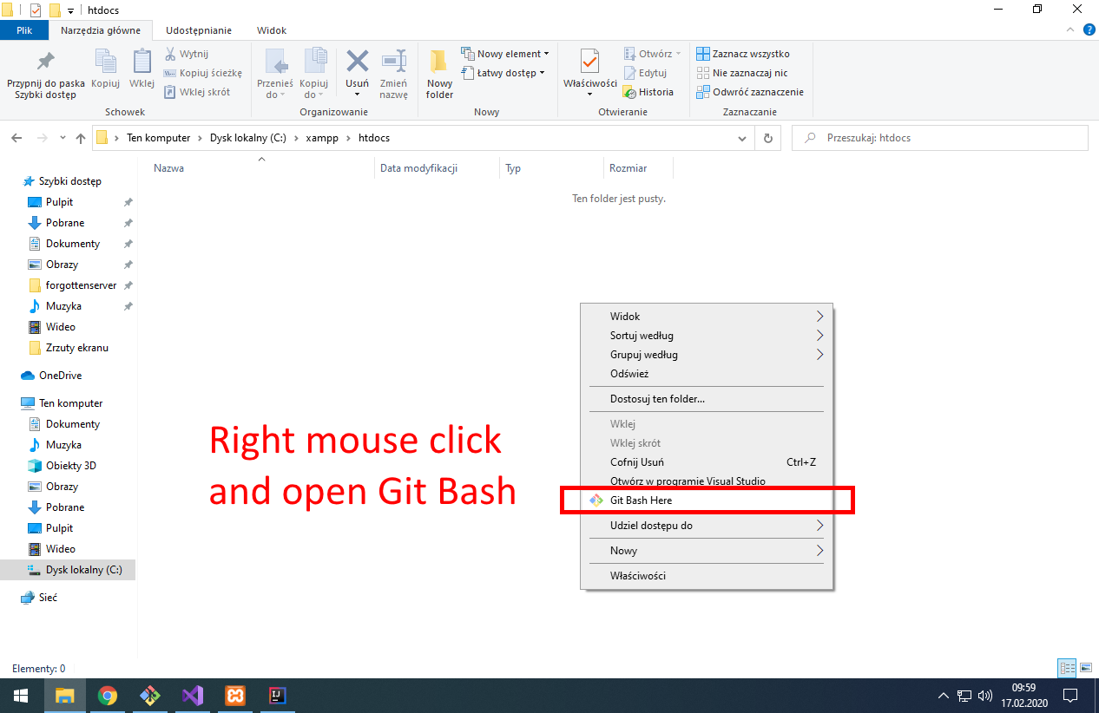
Task: Expand the Nowy element dropdown
Action: point(547,53)
